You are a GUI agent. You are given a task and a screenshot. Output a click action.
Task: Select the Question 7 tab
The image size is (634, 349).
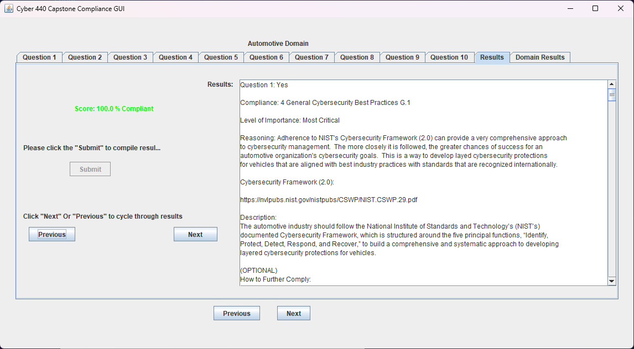(x=311, y=57)
